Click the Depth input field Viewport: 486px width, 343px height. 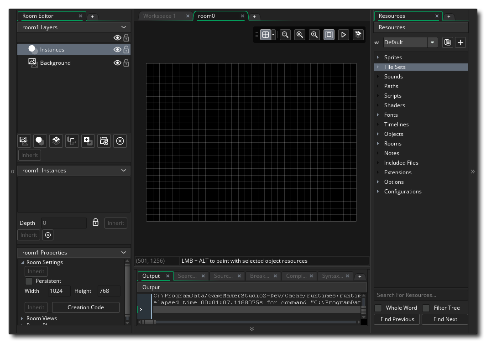pos(63,223)
